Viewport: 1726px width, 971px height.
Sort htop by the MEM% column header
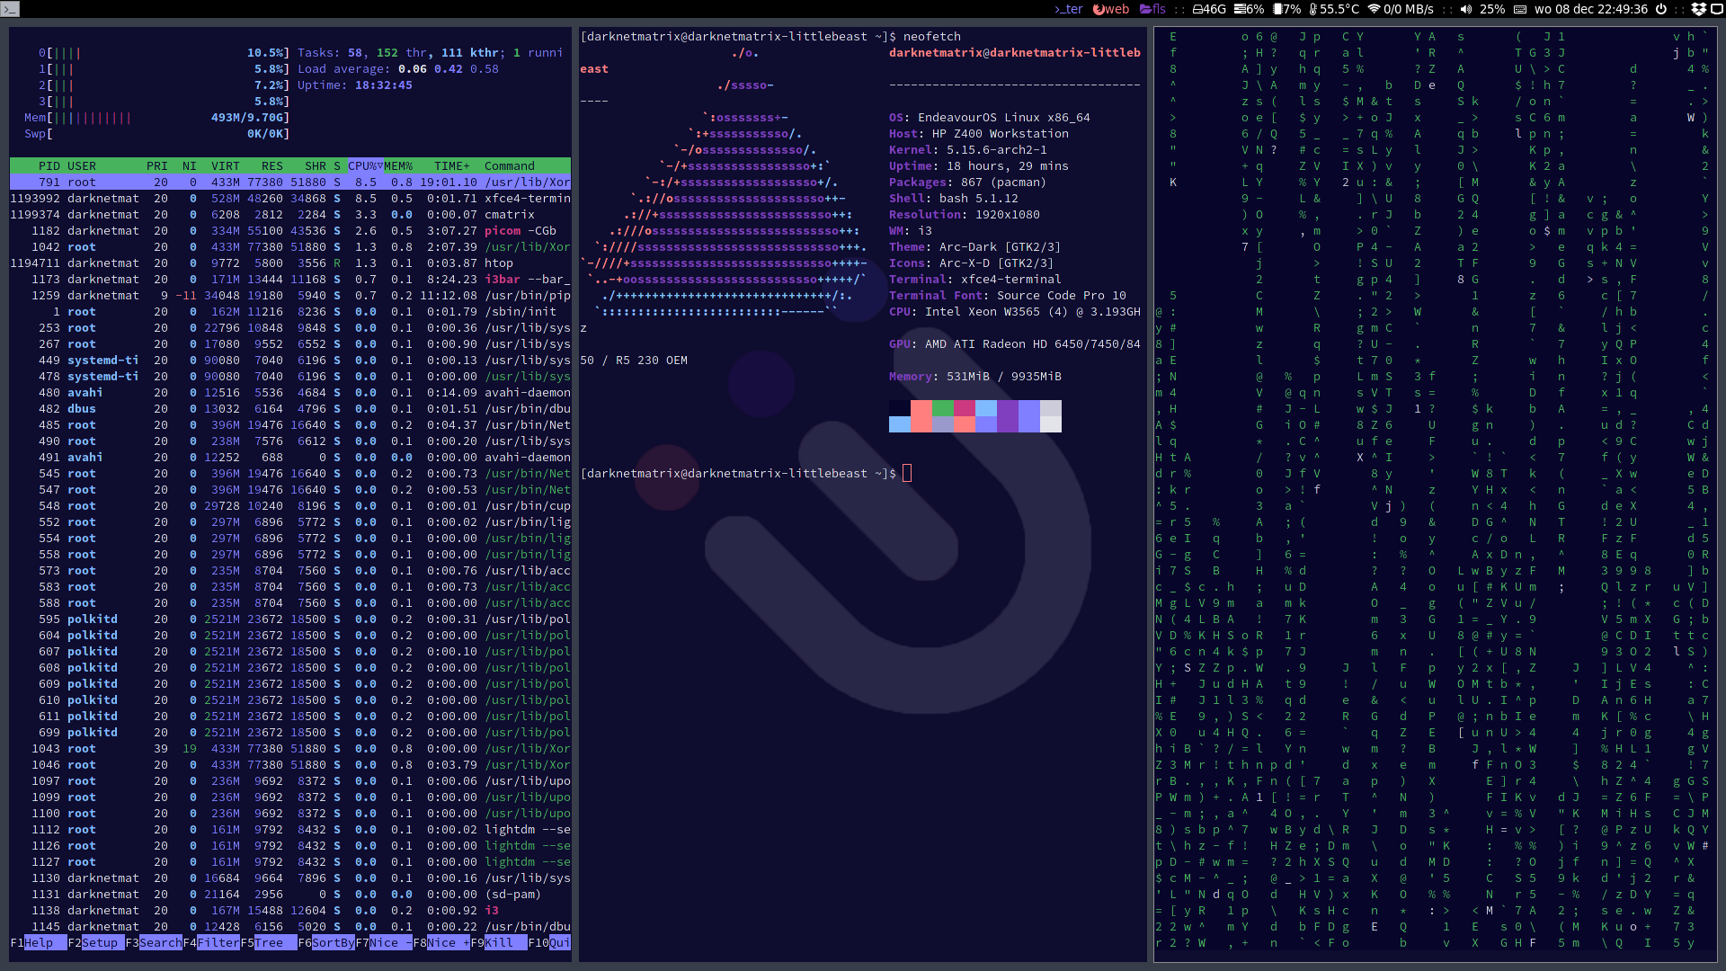398,166
